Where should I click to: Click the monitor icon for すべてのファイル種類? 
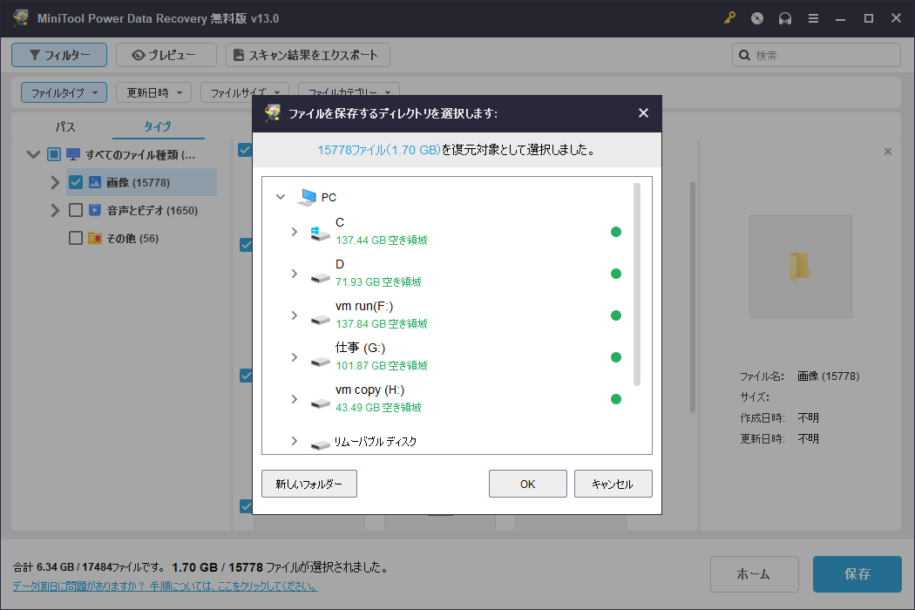point(73,154)
